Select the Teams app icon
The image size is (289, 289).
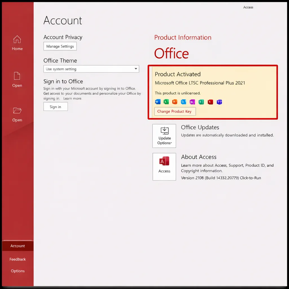219,102
